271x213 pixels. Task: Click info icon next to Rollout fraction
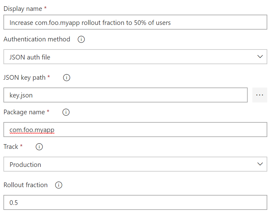(x=58, y=185)
